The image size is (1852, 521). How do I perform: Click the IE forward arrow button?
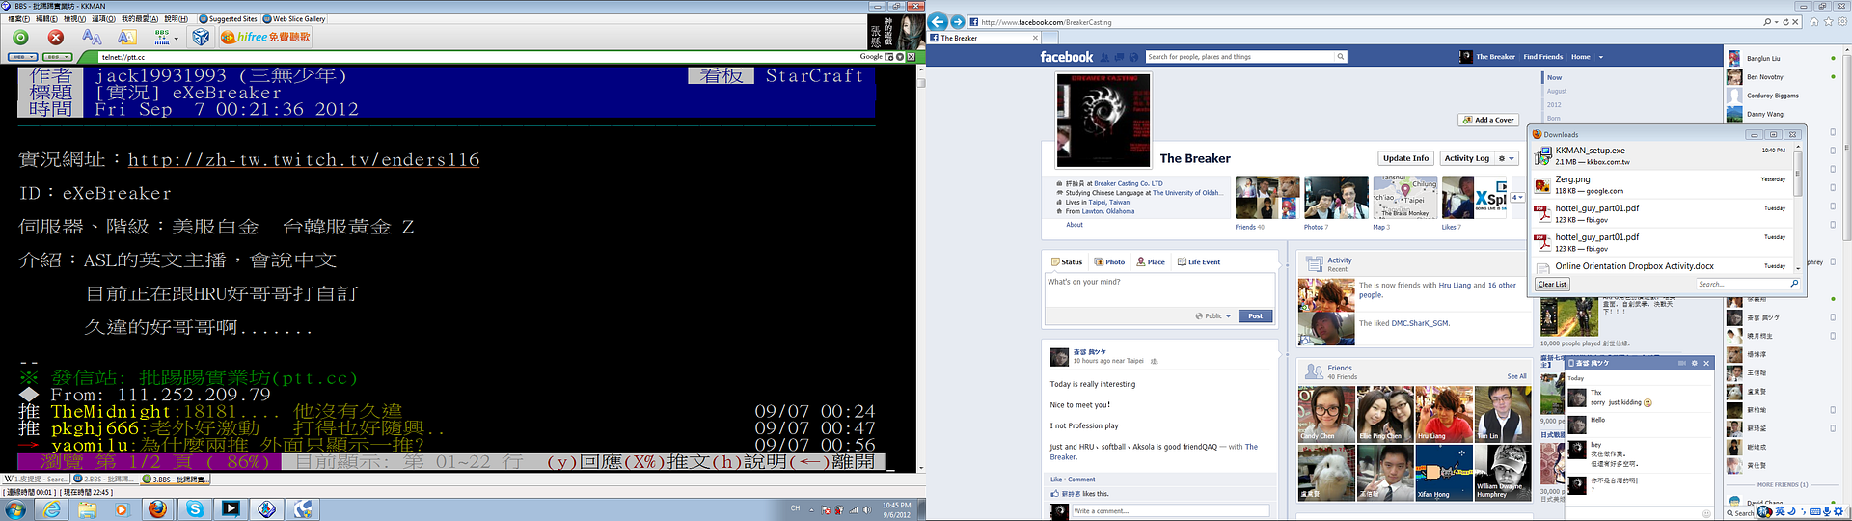pyautogui.click(x=958, y=21)
